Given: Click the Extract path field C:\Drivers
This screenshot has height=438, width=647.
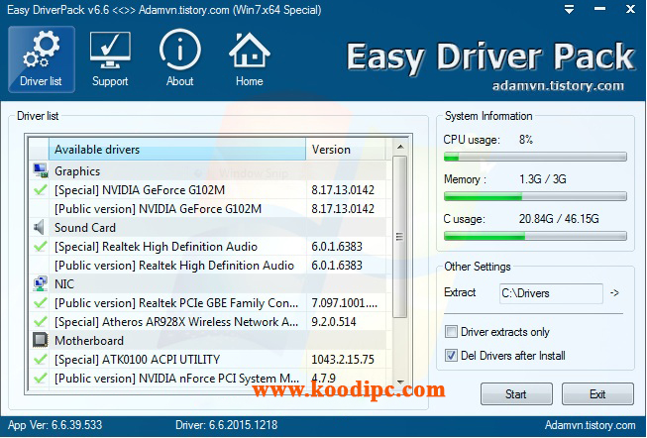Looking at the screenshot, I should point(551,293).
